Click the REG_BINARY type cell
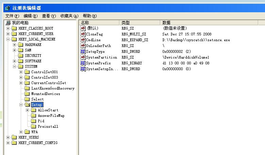Viewport: 265px width, 155px height. point(132,63)
